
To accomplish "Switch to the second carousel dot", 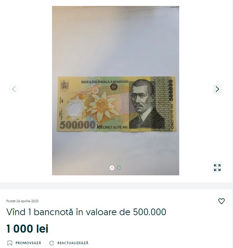I will [x=119, y=168].
